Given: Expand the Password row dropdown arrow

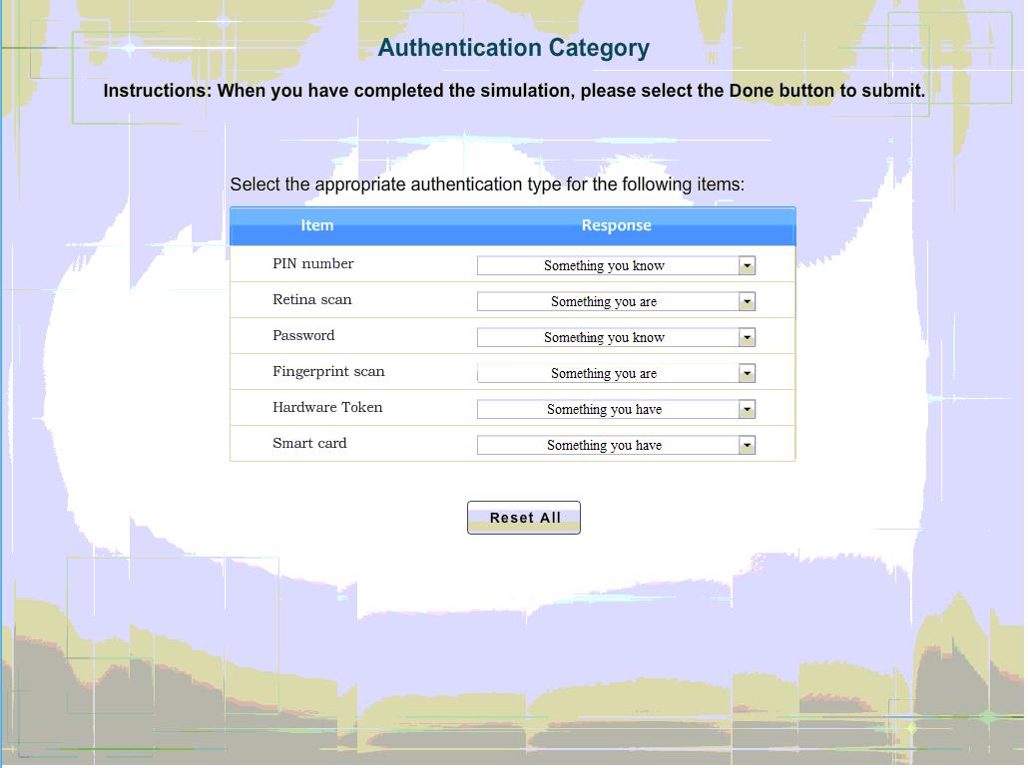Looking at the screenshot, I should (x=747, y=337).
